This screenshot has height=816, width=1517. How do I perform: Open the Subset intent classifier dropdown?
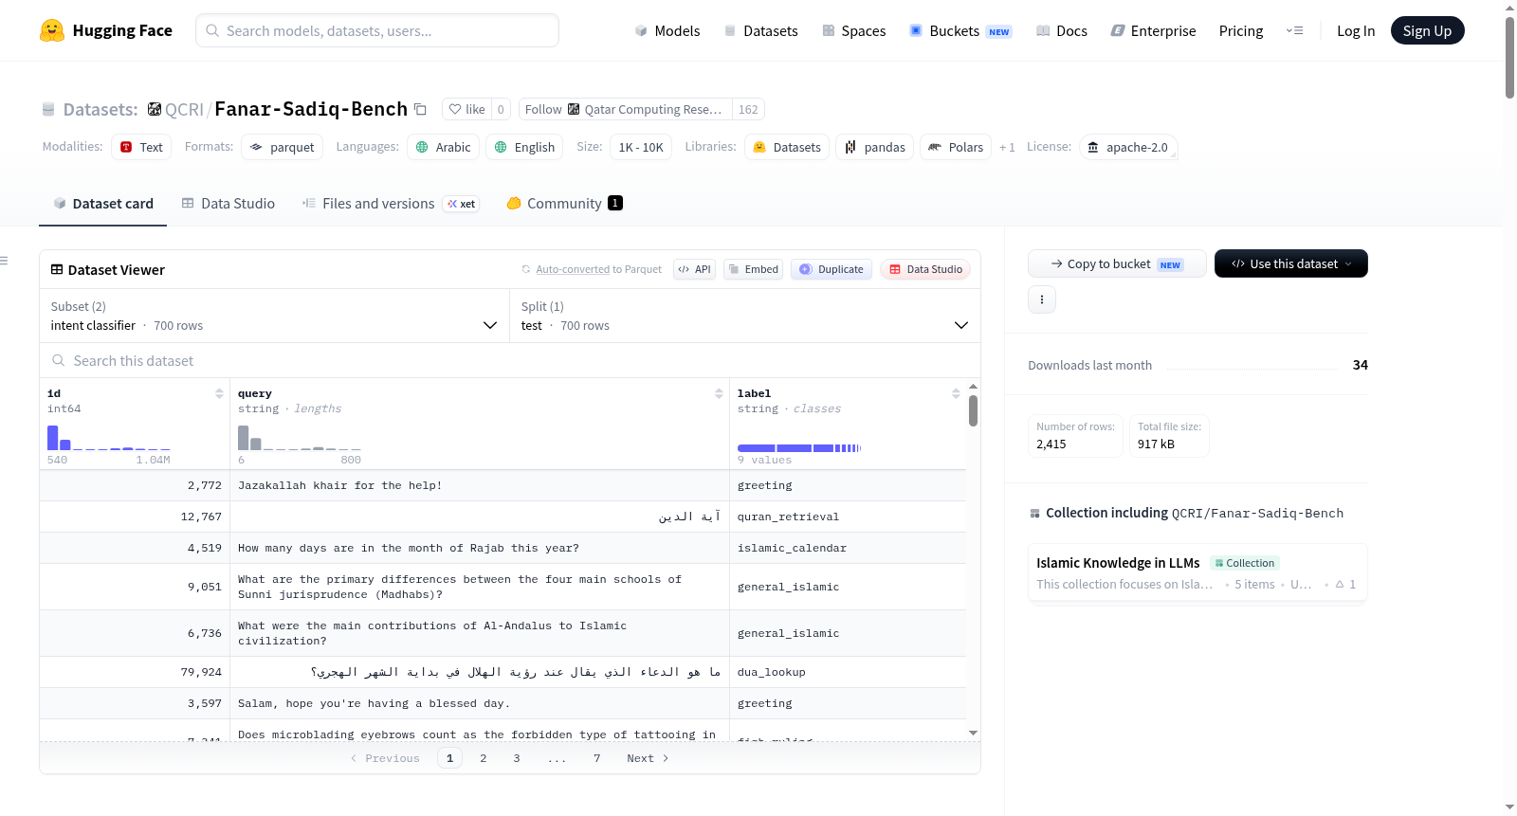274,316
